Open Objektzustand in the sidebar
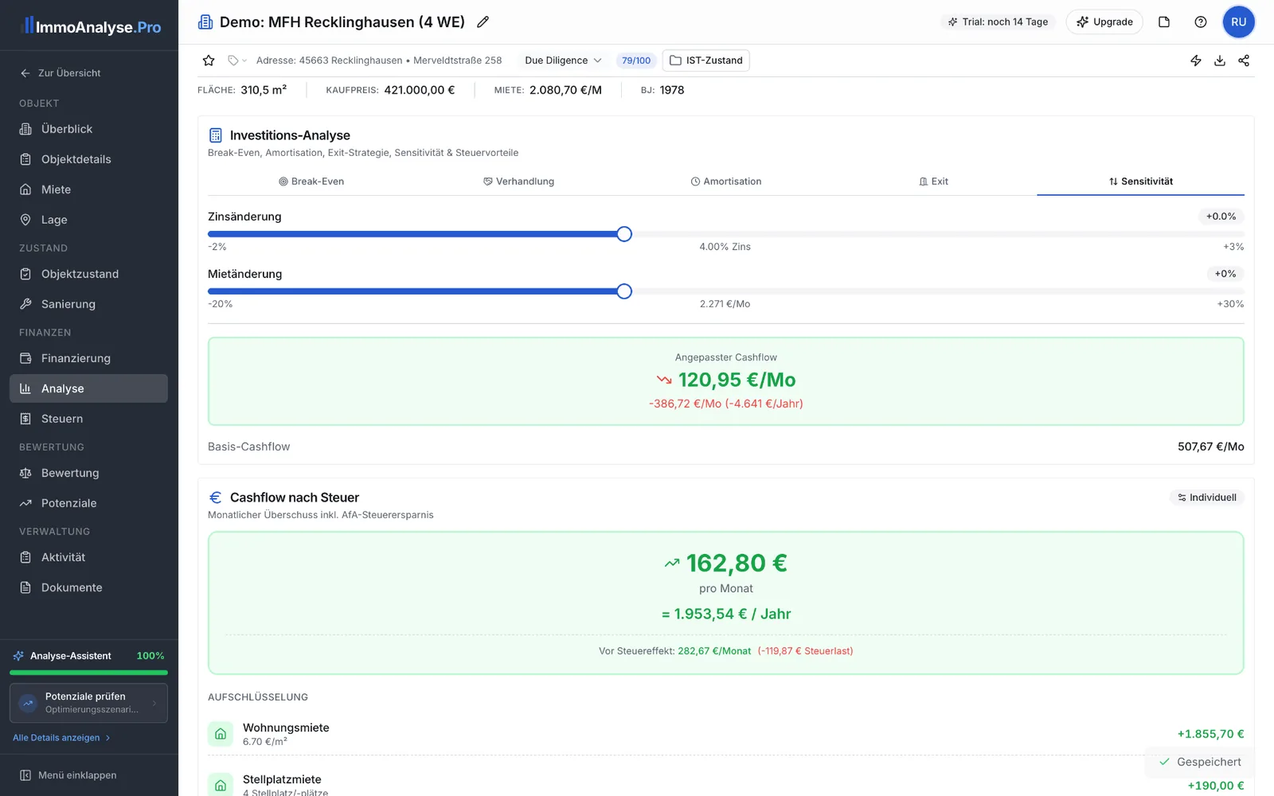The image size is (1274, 796). (x=88, y=274)
